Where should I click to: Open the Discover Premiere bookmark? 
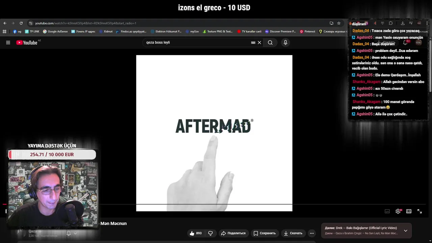(x=280, y=31)
